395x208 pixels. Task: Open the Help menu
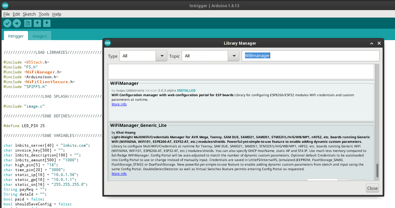pyautogui.click(x=57, y=14)
